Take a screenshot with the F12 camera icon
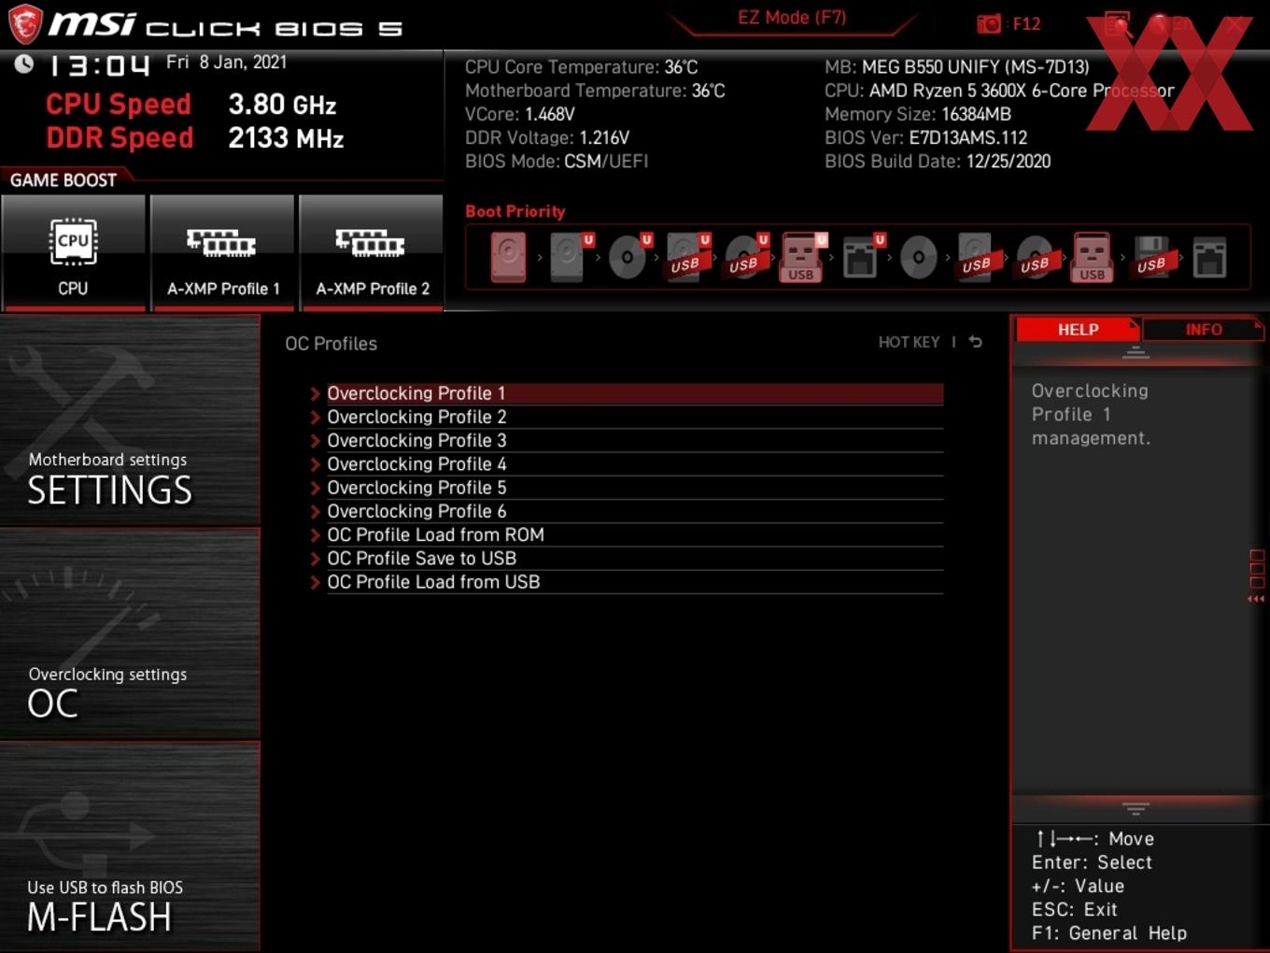 [988, 23]
